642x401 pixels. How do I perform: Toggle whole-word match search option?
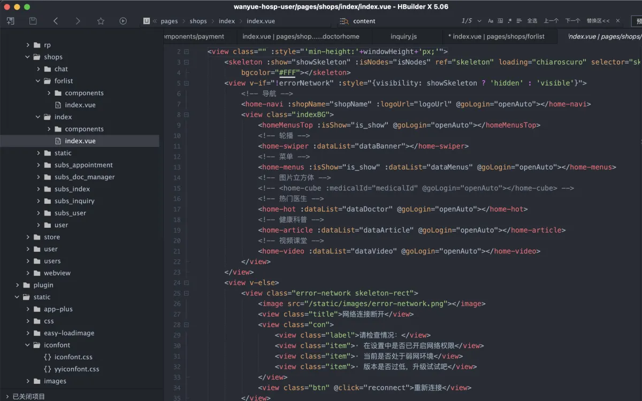[500, 21]
